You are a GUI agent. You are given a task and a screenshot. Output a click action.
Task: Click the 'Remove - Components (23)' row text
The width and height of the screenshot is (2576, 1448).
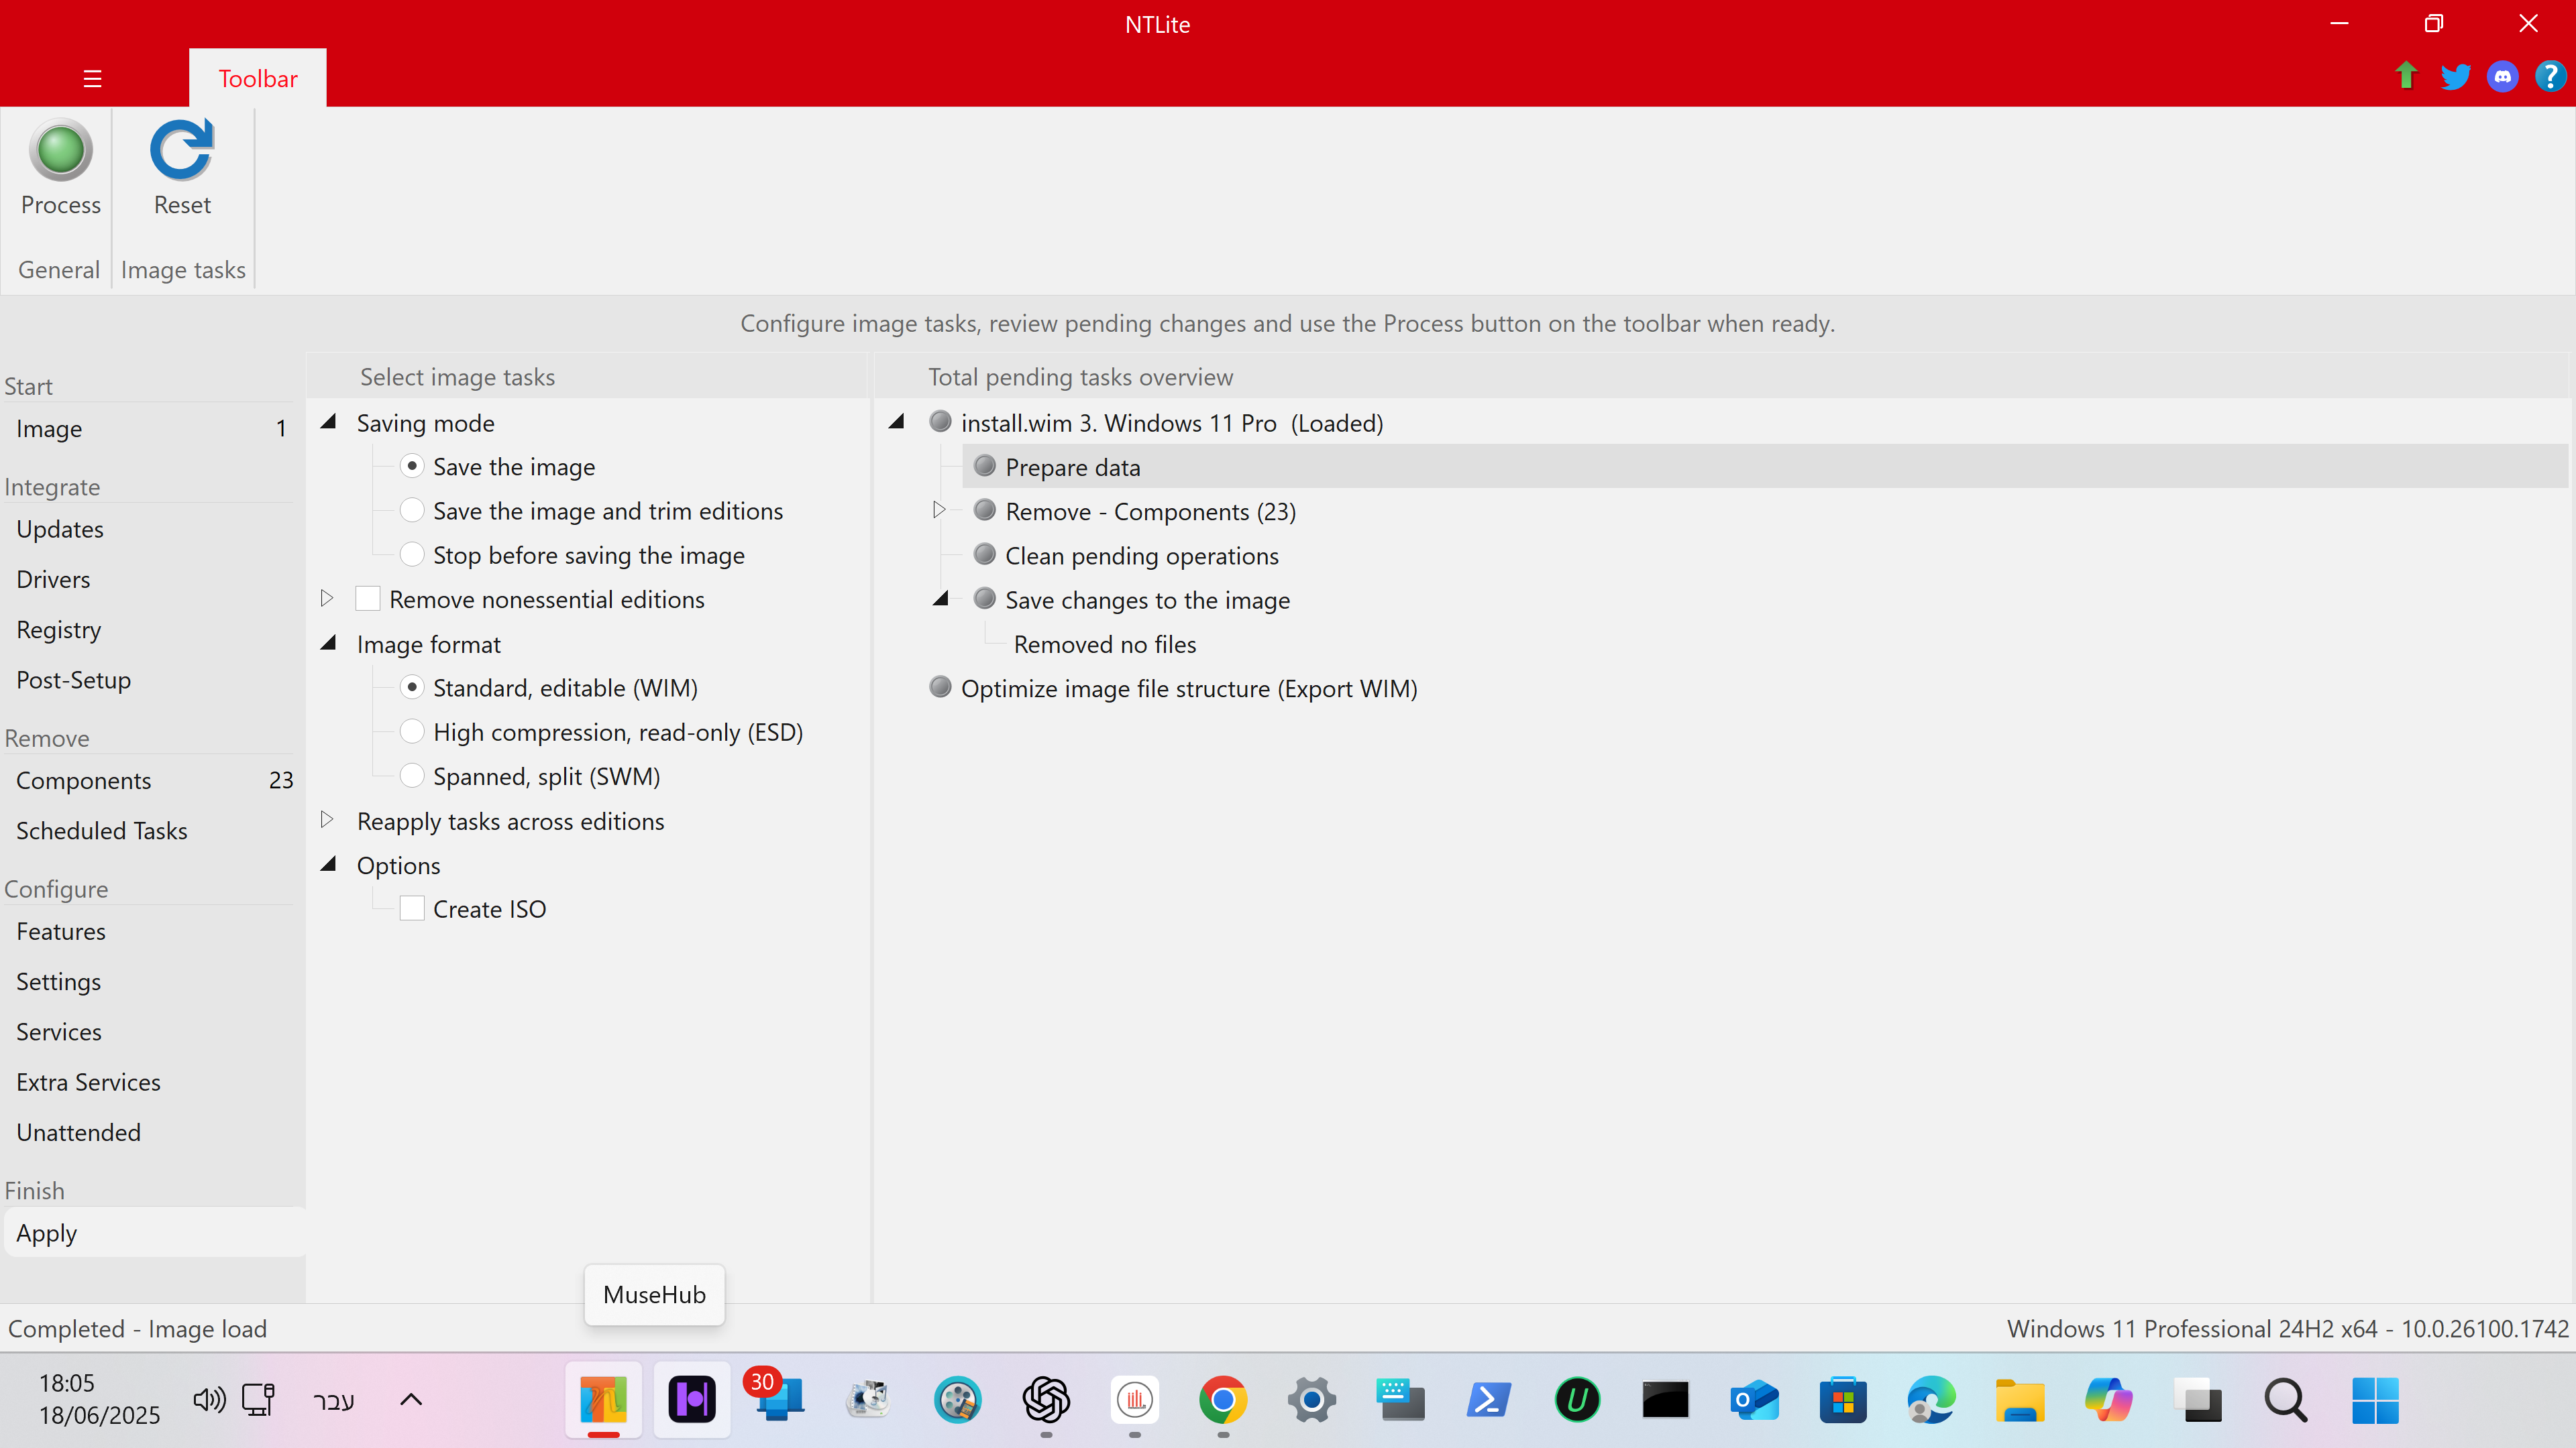pos(1150,511)
